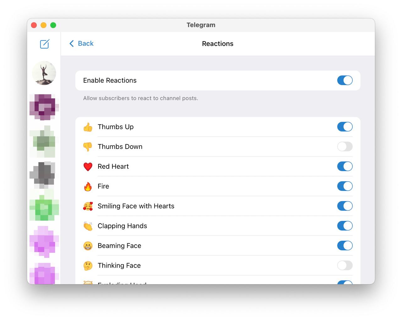Close the Telegram window

[34, 25]
